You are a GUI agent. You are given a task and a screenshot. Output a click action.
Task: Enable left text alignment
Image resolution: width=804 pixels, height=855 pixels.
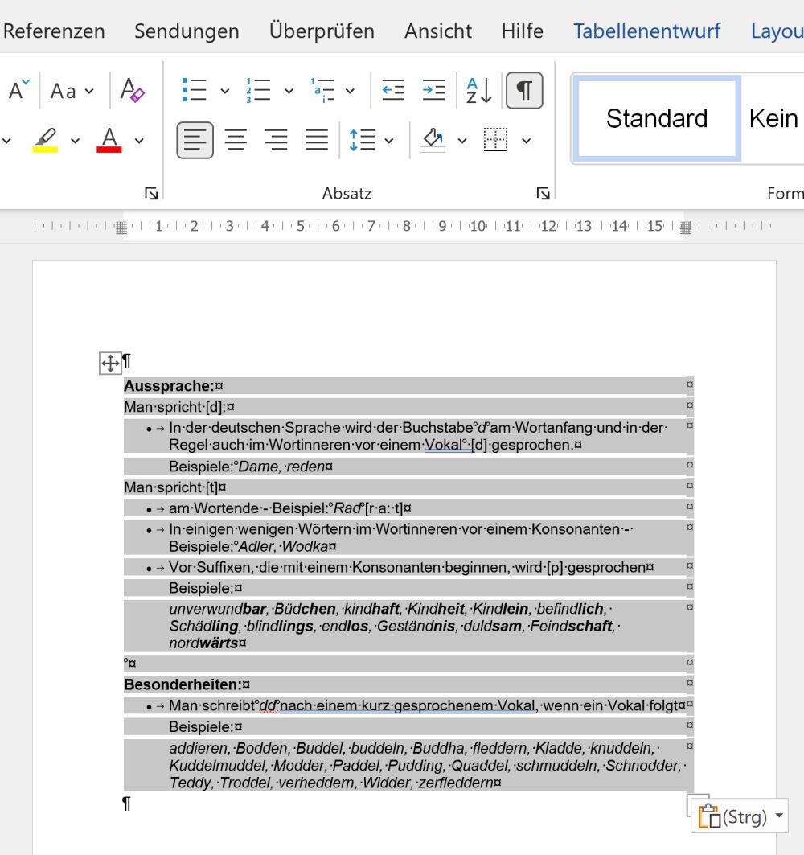195,140
